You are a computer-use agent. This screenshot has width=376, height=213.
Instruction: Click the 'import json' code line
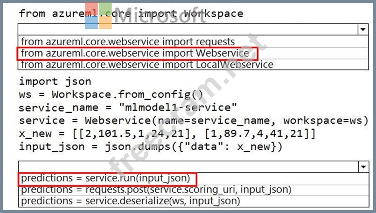55,81
